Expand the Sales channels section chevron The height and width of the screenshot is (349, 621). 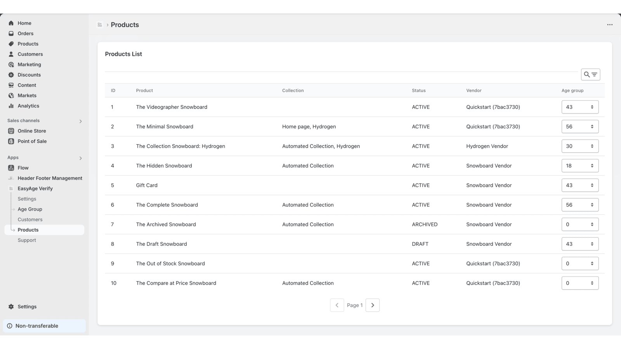point(81,121)
